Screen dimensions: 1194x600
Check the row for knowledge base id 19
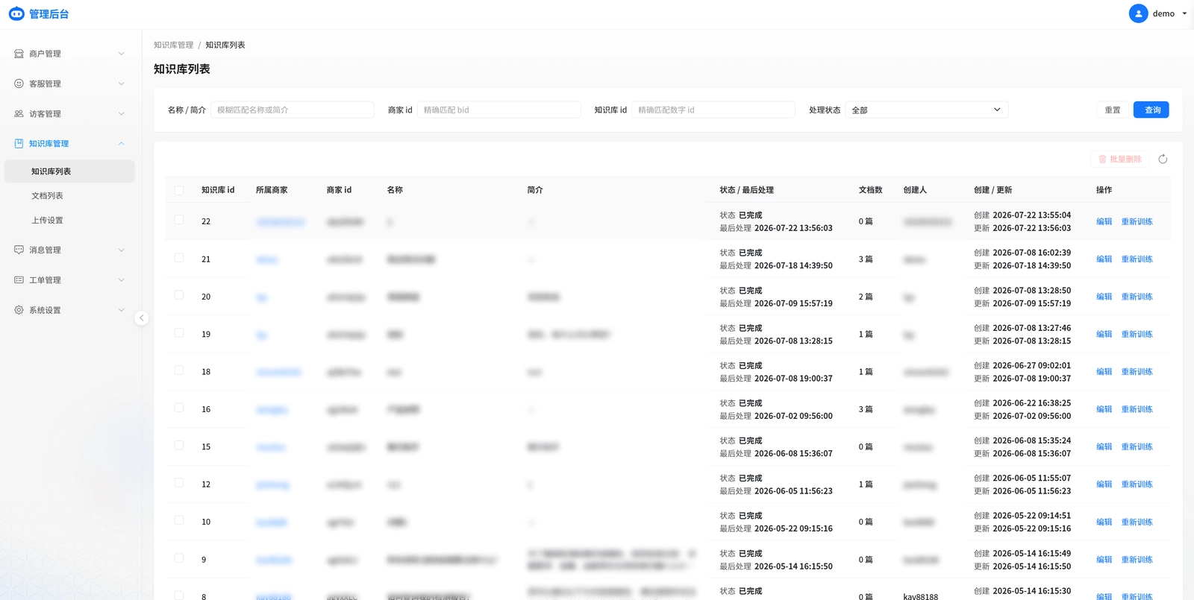[x=179, y=332]
